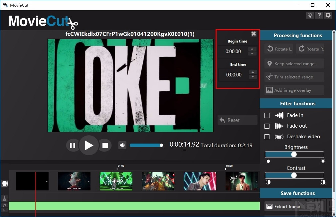Adjust the Contrast slider
The image size is (336, 217).
click(294, 175)
